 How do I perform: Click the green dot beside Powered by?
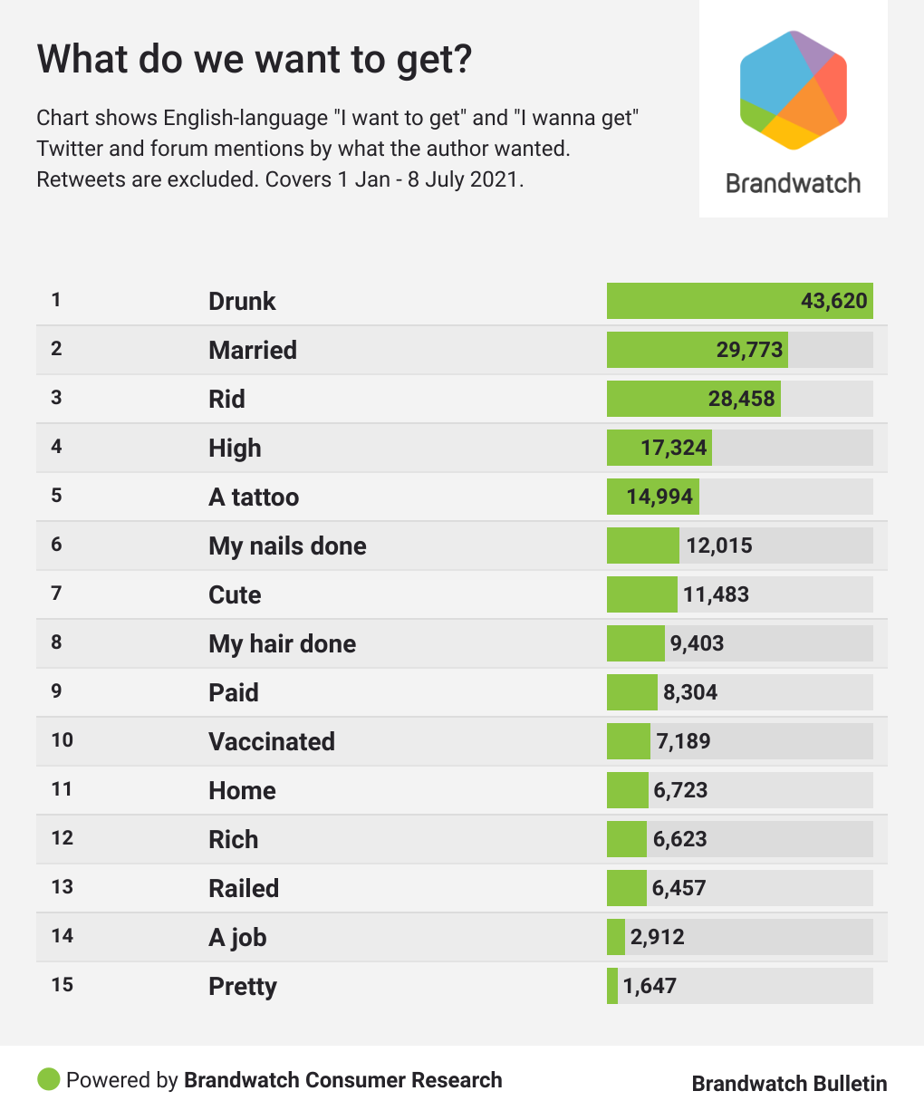[48, 1079]
